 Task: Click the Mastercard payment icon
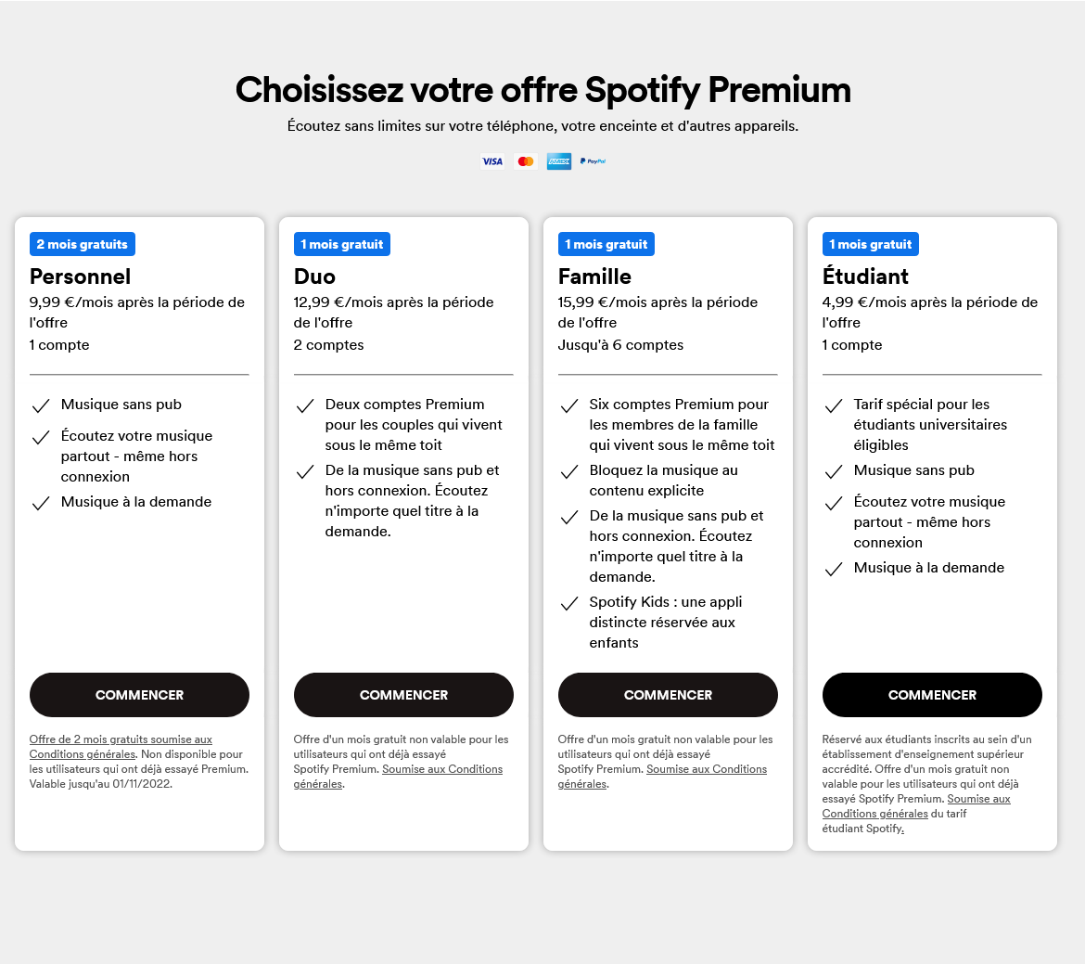point(526,161)
